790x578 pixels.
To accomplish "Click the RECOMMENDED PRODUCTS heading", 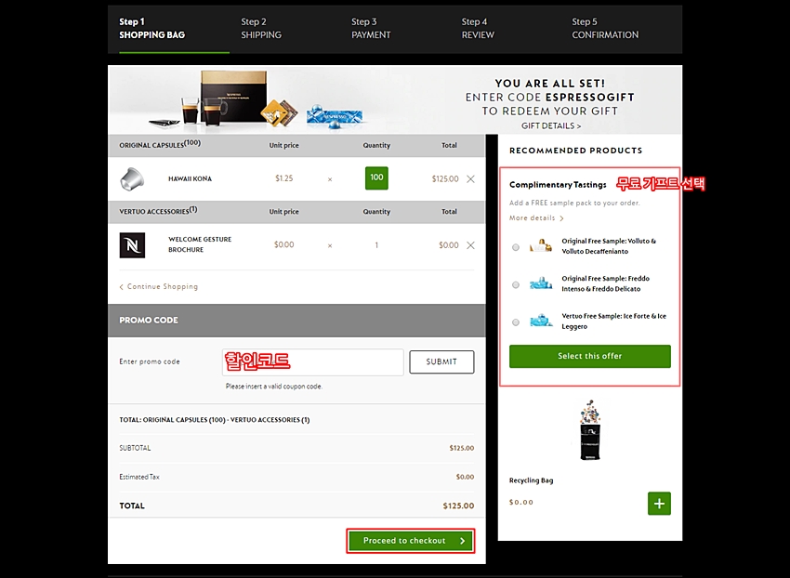I will click(576, 151).
